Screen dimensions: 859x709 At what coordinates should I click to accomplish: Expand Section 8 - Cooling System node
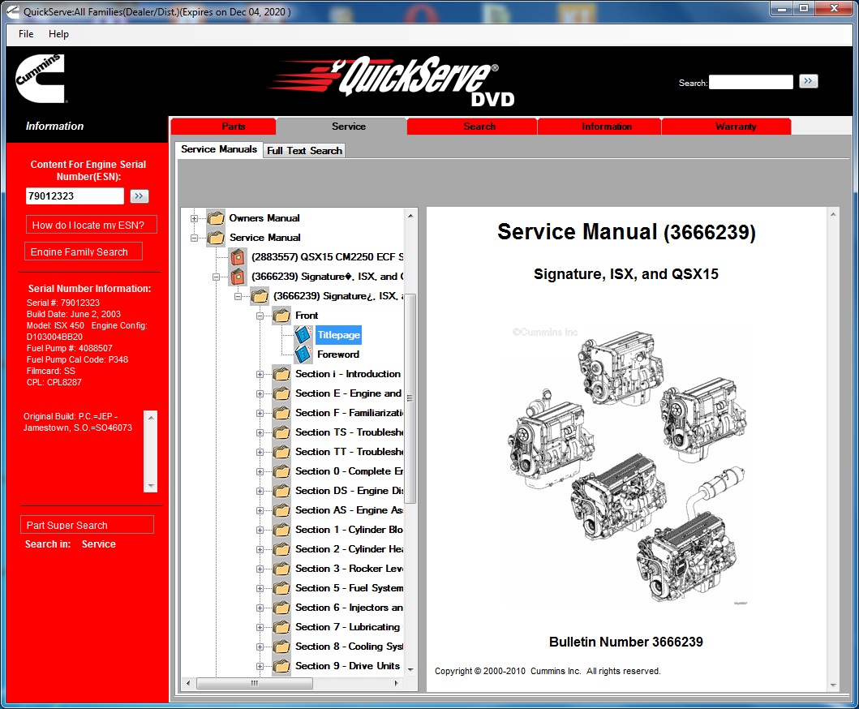coord(260,647)
